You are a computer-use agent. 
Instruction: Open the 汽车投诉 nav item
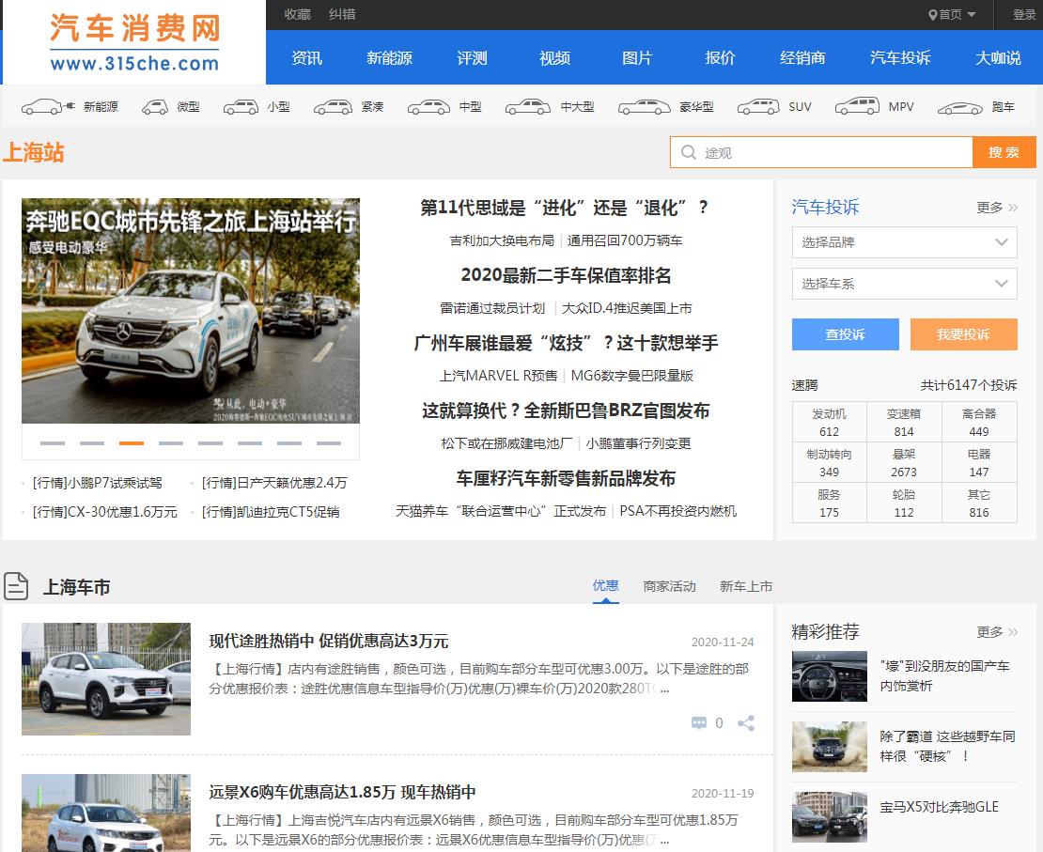click(900, 58)
